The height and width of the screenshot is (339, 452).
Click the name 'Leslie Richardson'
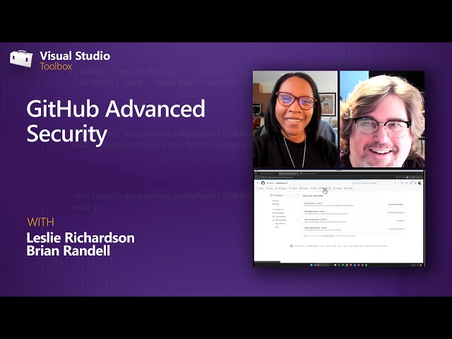pyautogui.click(x=81, y=238)
